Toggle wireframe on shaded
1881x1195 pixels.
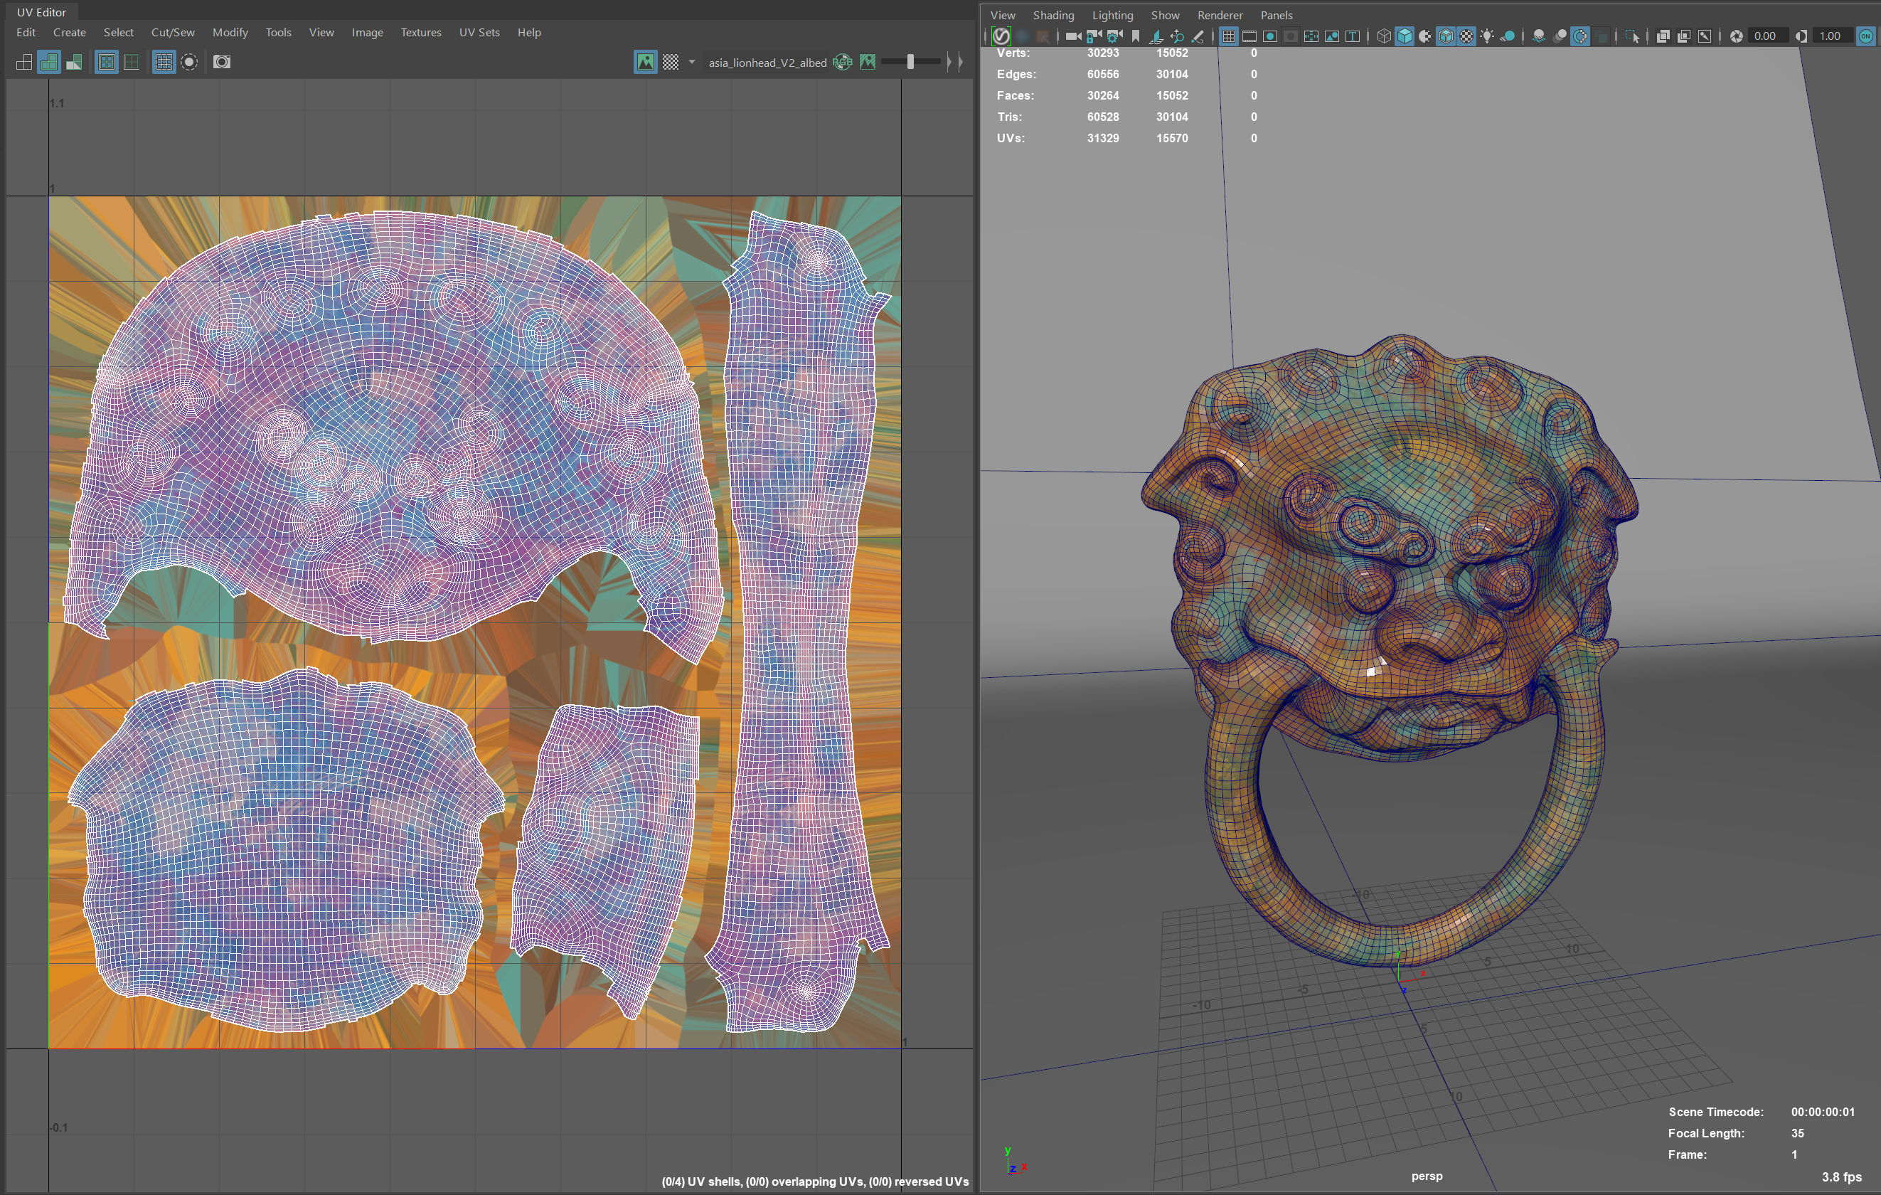point(1445,36)
